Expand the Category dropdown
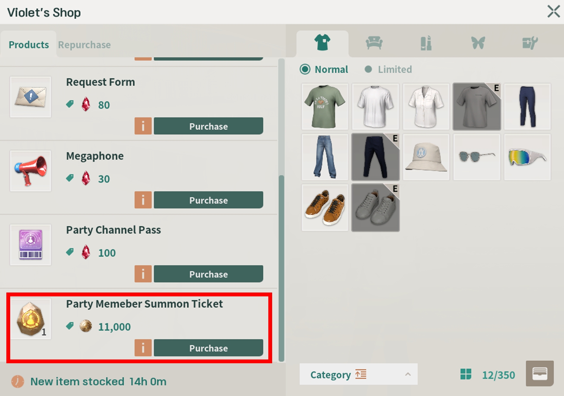The height and width of the screenshot is (396, 564). 408,374
